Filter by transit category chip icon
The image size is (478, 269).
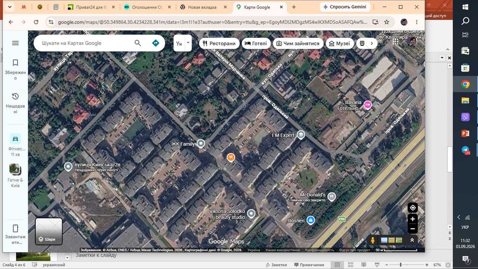362,44
